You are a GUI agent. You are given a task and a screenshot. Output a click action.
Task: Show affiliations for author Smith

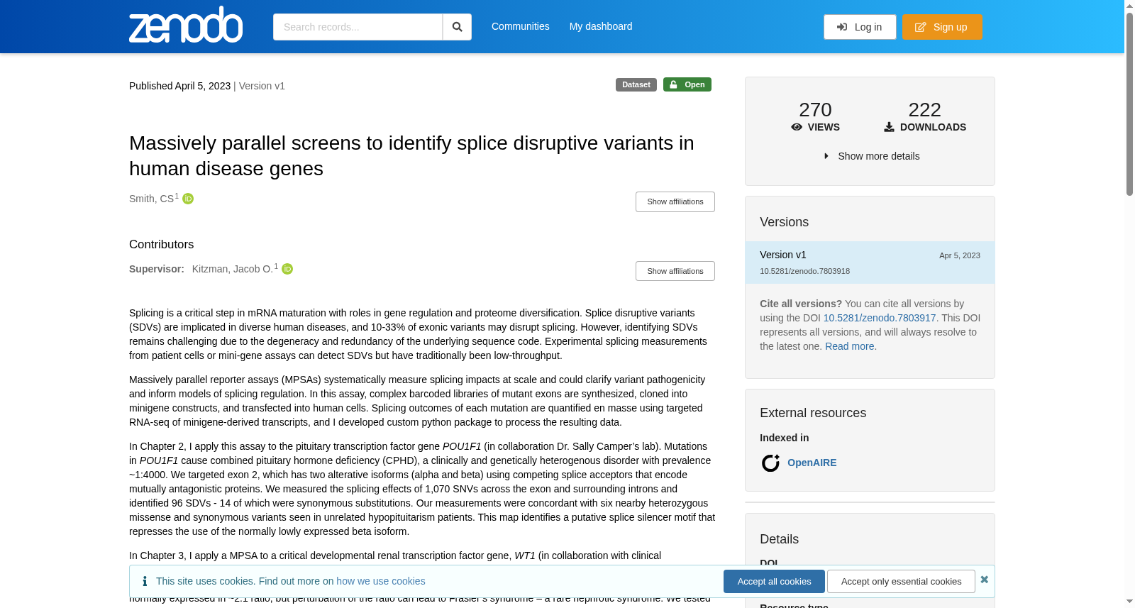[675, 201]
